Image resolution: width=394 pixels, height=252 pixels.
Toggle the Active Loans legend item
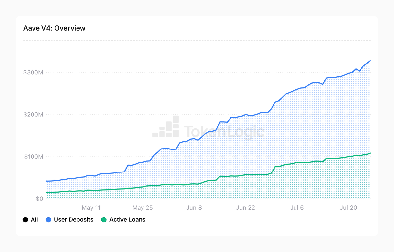123,220
